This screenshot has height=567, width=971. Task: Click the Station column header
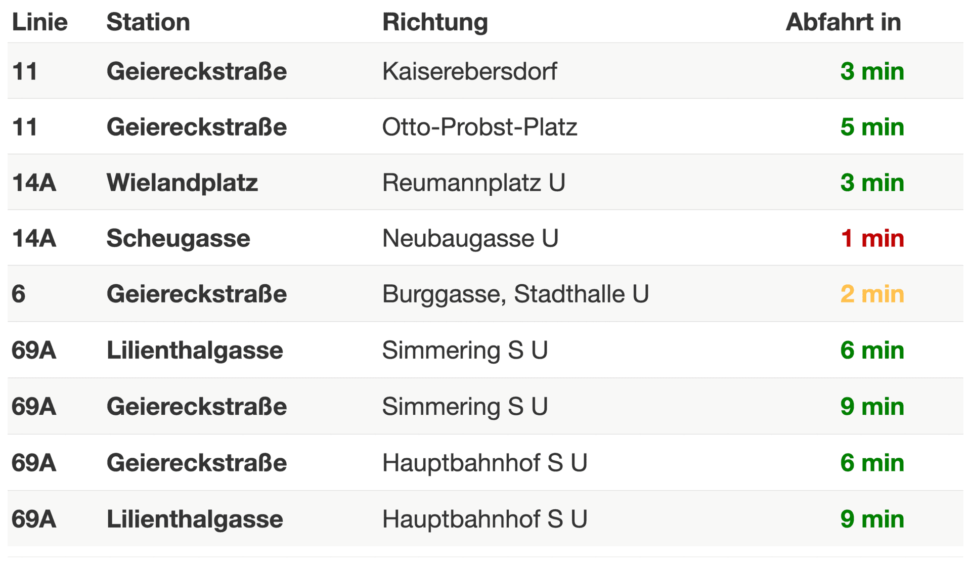[x=148, y=22]
